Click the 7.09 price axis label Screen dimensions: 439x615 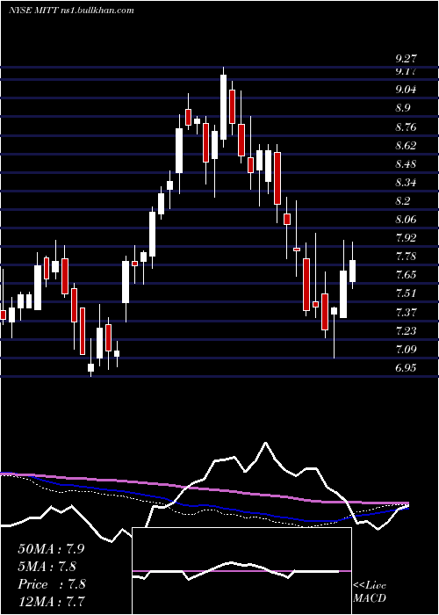pos(406,350)
